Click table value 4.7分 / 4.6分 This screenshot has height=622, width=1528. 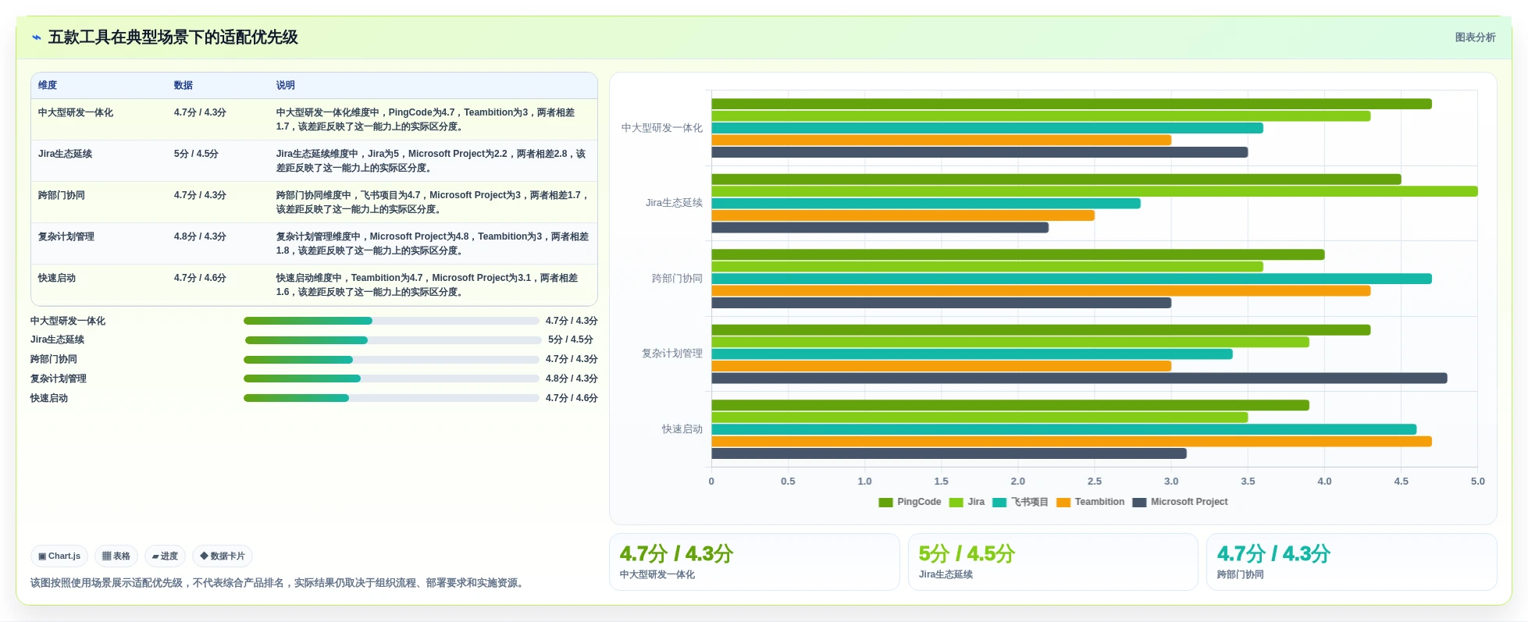click(200, 278)
